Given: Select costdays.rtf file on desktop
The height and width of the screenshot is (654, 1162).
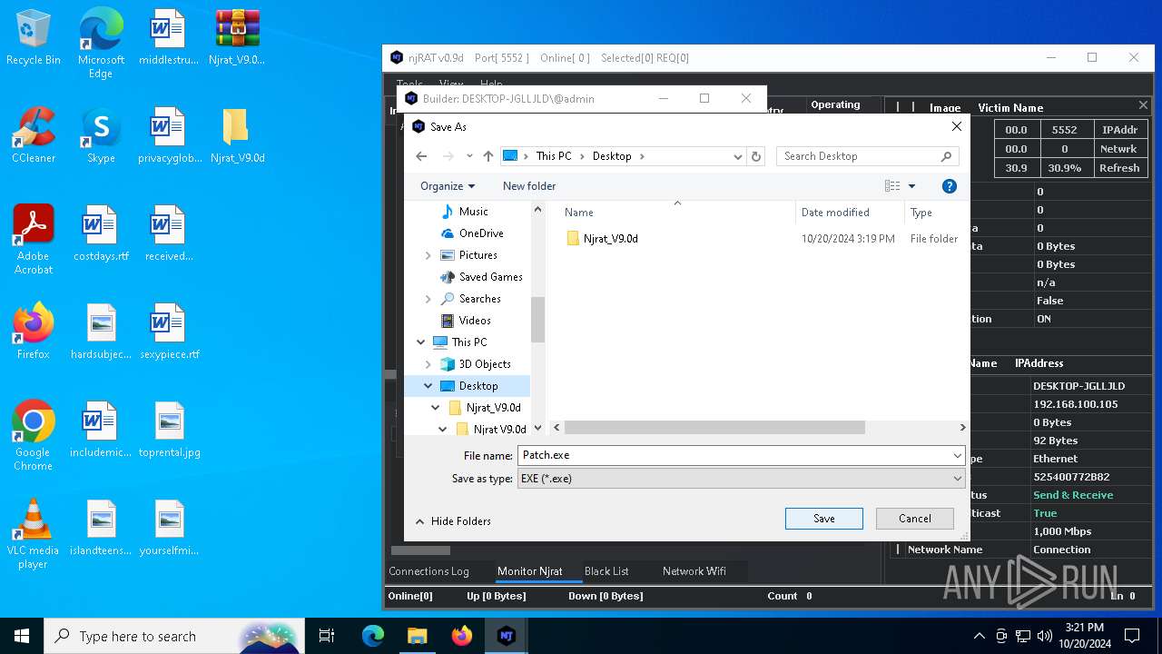Looking at the screenshot, I should click(101, 233).
